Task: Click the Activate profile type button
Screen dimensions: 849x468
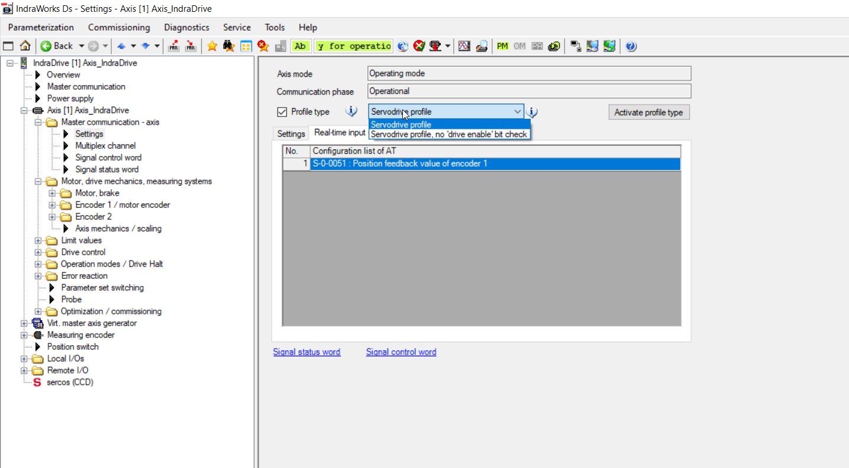Action: coord(648,112)
